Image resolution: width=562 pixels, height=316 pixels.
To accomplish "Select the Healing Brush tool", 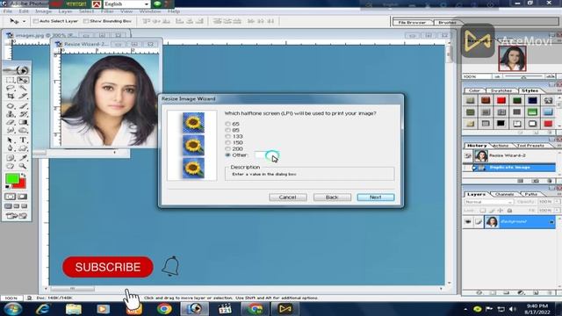I will coord(10,106).
